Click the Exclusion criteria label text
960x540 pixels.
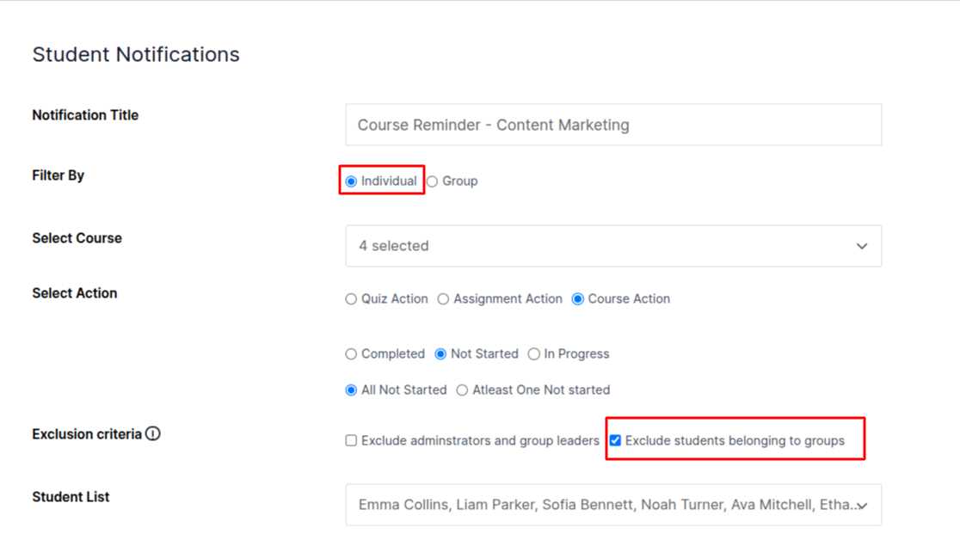tap(87, 434)
